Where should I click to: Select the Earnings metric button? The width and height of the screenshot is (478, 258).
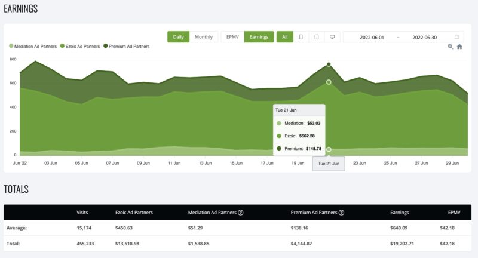point(259,37)
